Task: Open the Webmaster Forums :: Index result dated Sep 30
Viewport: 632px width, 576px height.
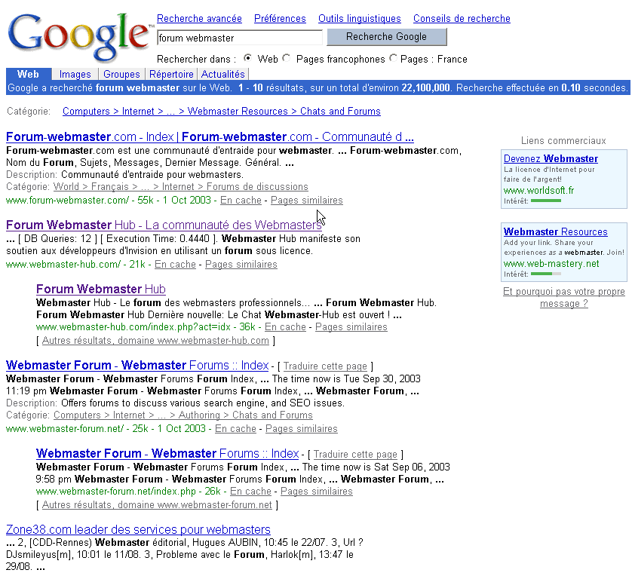Action: (137, 365)
